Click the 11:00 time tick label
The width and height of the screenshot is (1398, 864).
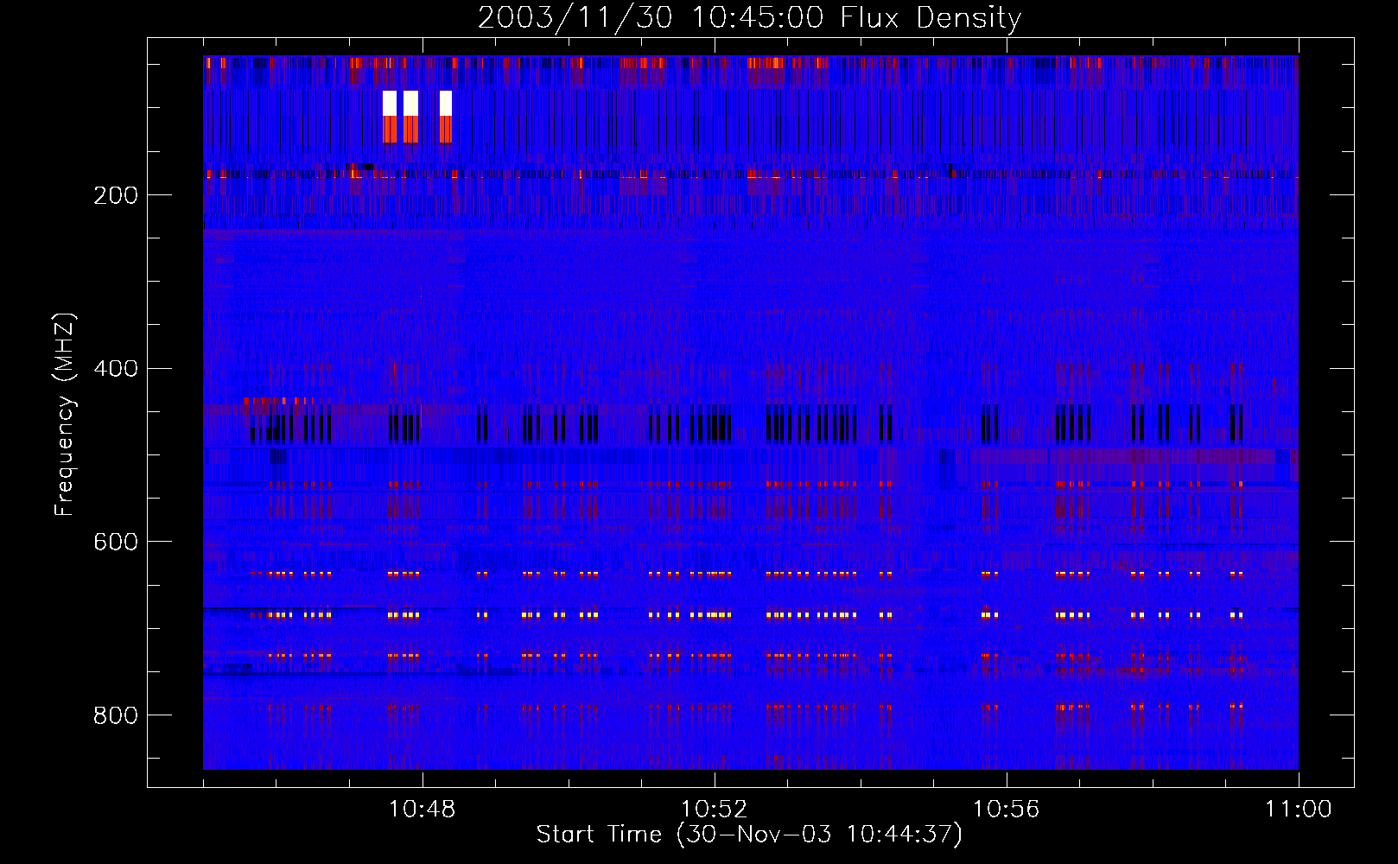coord(1299,809)
